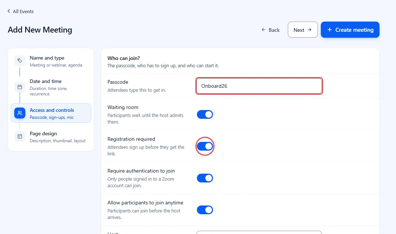Return to All Events
This screenshot has height=234, width=396.
pos(21,11)
